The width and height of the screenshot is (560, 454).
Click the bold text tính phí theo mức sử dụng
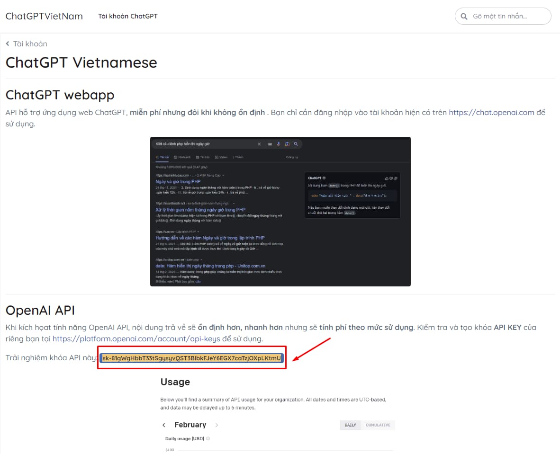(366, 327)
